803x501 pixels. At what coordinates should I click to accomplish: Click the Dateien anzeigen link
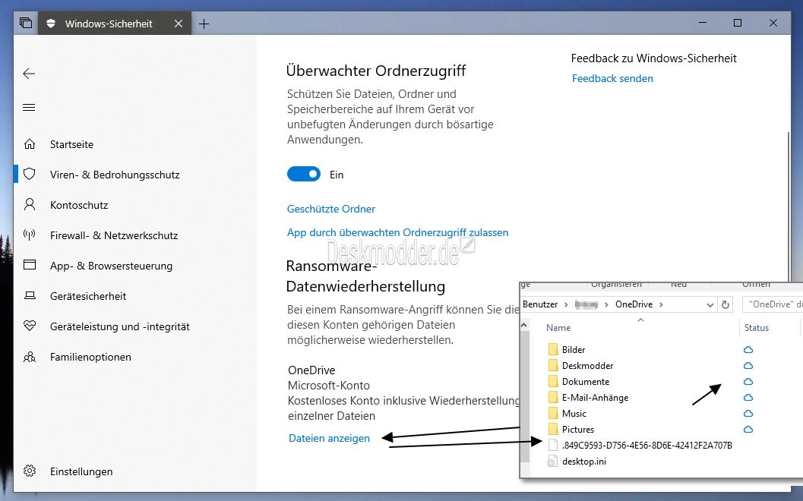pyautogui.click(x=329, y=438)
